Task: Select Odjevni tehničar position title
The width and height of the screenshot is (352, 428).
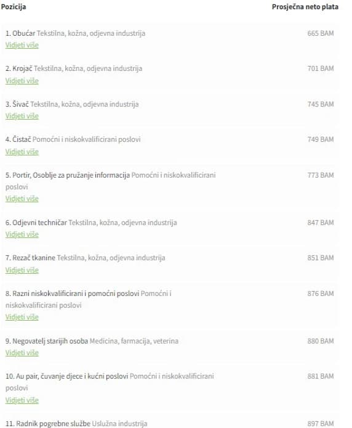Action: 39,223
